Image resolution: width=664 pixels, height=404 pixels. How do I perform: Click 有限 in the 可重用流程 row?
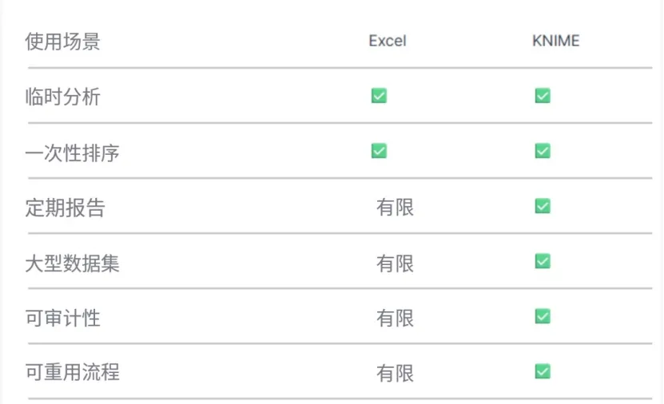396,373
